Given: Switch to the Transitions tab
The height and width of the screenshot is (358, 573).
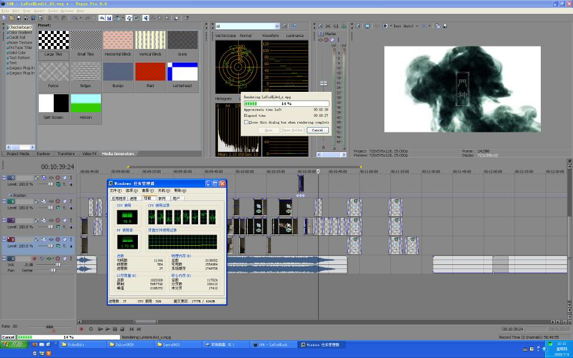Looking at the screenshot, I should point(66,154).
